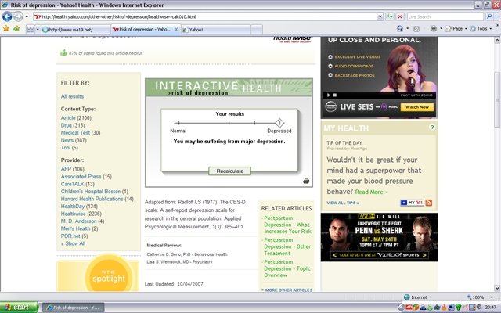Filter by Healthwise provider
Viewport: 501px width, 313px height.
coord(73,214)
